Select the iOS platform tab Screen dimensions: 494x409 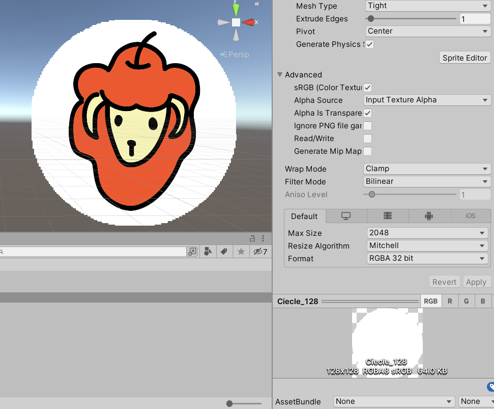[x=471, y=216]
